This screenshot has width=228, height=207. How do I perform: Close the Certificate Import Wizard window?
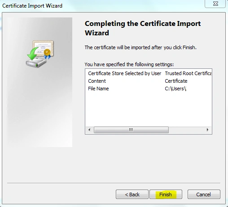point(215,4)
